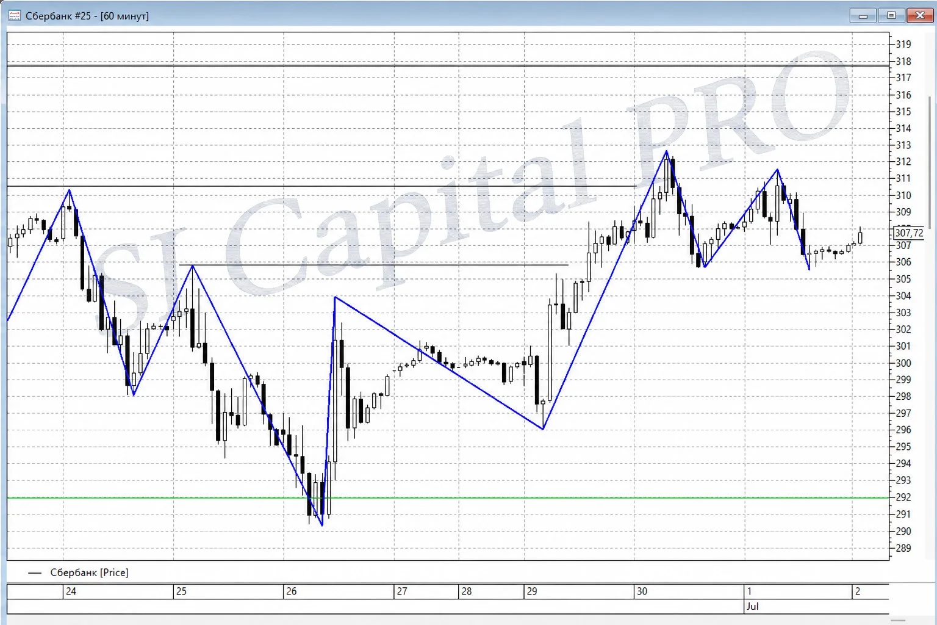
Task: Click price axis value 312
Action: (x=903, y=162)
